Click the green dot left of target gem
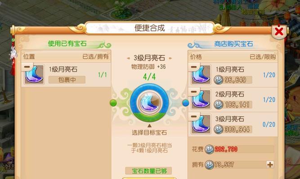The height and width of the screenshot is (179, 300). click(x=113, y=103)
